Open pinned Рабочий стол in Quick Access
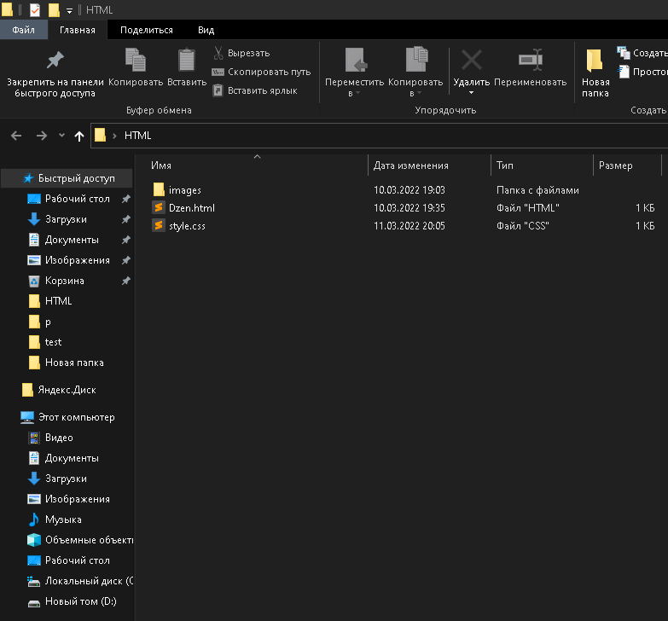The image size is (668, 621). 77,199
